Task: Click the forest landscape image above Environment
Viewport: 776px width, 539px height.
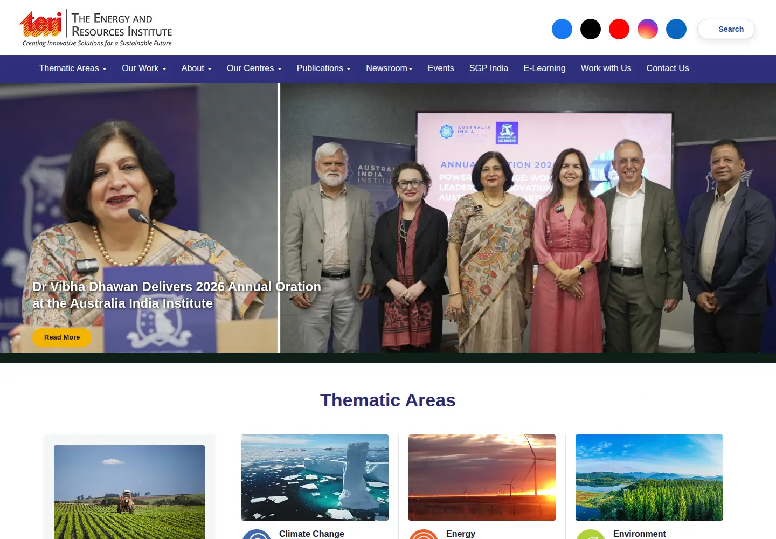Action: click(649, 478)
